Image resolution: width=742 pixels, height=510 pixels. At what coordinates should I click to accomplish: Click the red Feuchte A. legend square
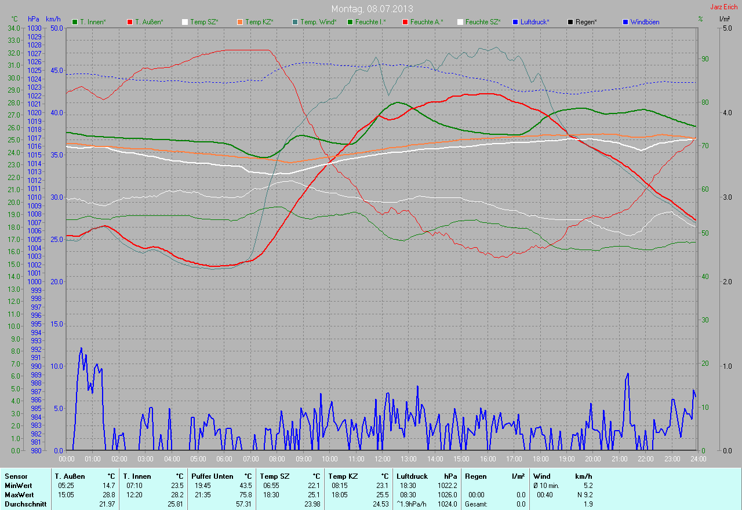(405, 22)
